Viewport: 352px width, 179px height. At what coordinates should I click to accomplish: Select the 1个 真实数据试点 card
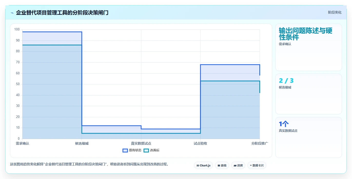point(309,137)
